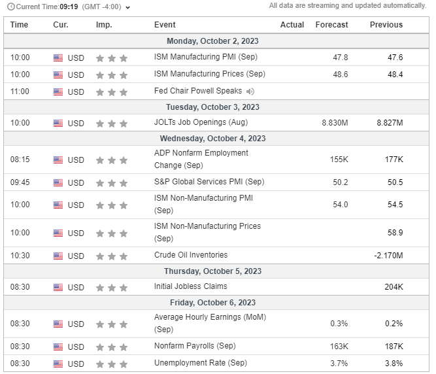
Task: Click the US flag in the ISM Manufacturing PMI row
Action: pos(58,58)
